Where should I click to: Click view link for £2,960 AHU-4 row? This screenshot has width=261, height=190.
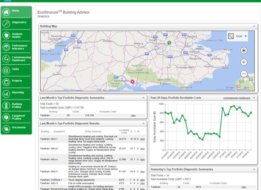pyautogui.click(x=142, y=160)
